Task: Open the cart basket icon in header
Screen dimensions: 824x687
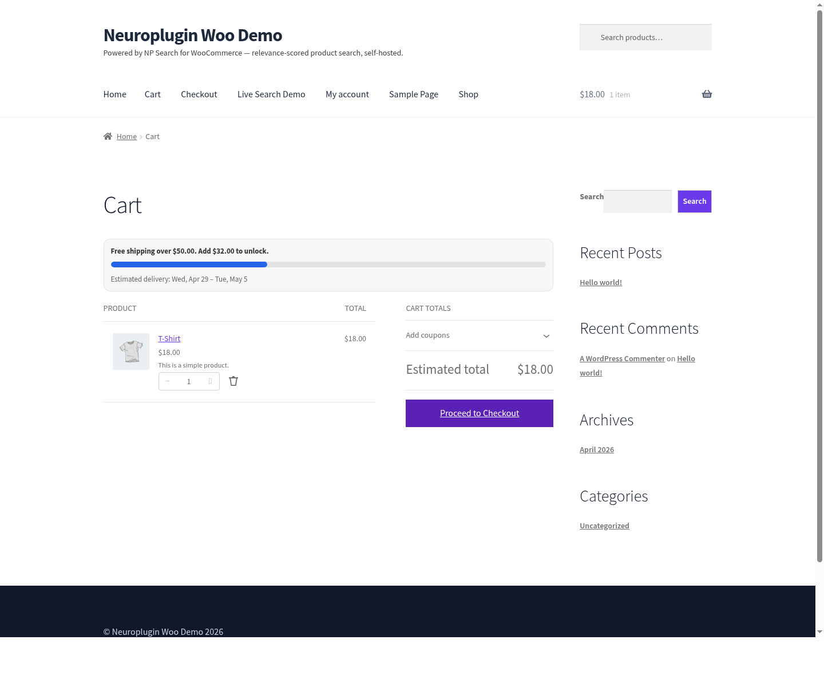Action: [x=707, y=94]
